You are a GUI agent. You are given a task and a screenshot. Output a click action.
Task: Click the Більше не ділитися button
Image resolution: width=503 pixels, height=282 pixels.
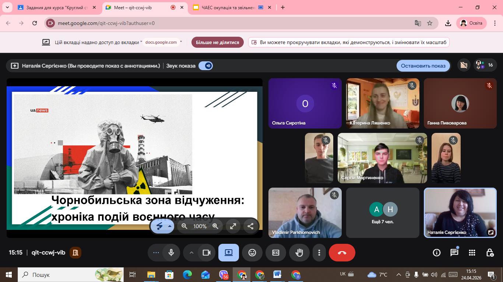[x=217, y=42]
